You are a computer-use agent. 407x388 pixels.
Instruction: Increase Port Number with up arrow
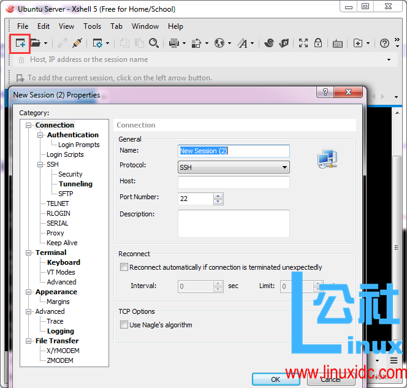pos(218,195)
